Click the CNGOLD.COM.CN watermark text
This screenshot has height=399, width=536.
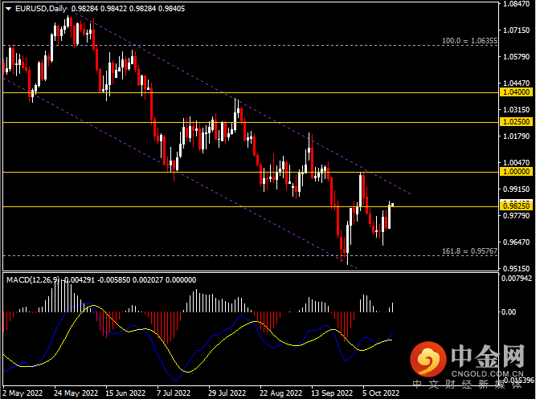[488, 374]
